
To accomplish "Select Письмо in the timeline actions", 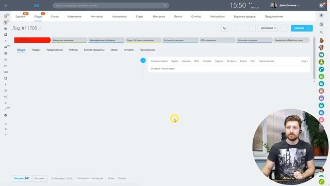I will click(x=207, y=61).
